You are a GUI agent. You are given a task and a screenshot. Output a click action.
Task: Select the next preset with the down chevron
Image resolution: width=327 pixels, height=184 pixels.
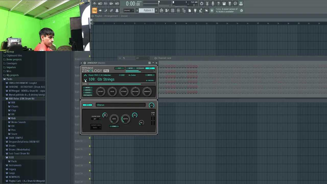pos(85,80)
